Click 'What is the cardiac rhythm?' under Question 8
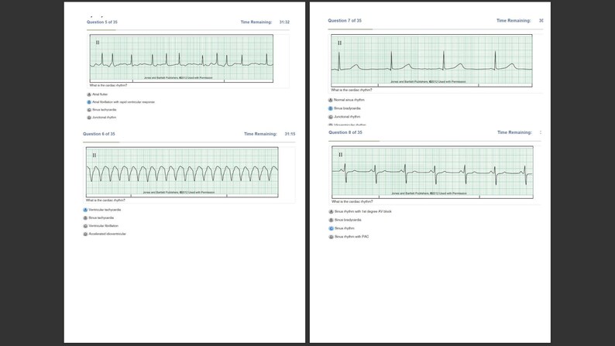This screenshot has height=346, width=615. click(x=352, y=202)
